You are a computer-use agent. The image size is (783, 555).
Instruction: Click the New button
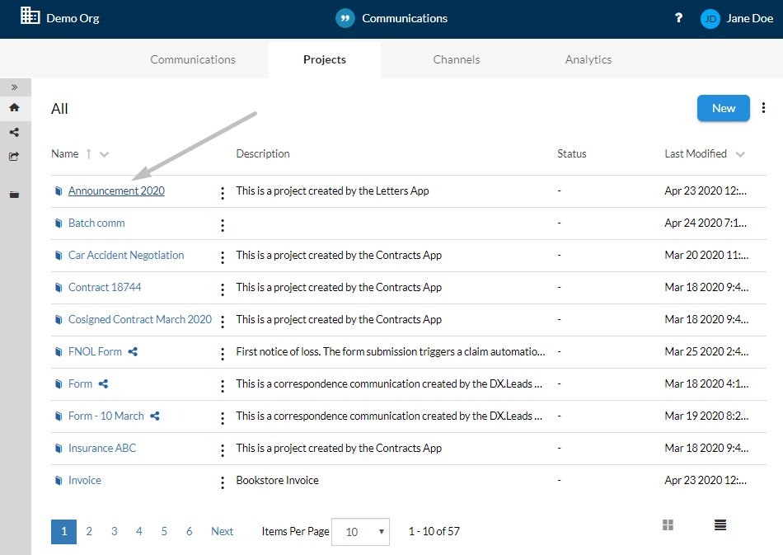pyautogui.click(x=723, y=108)
